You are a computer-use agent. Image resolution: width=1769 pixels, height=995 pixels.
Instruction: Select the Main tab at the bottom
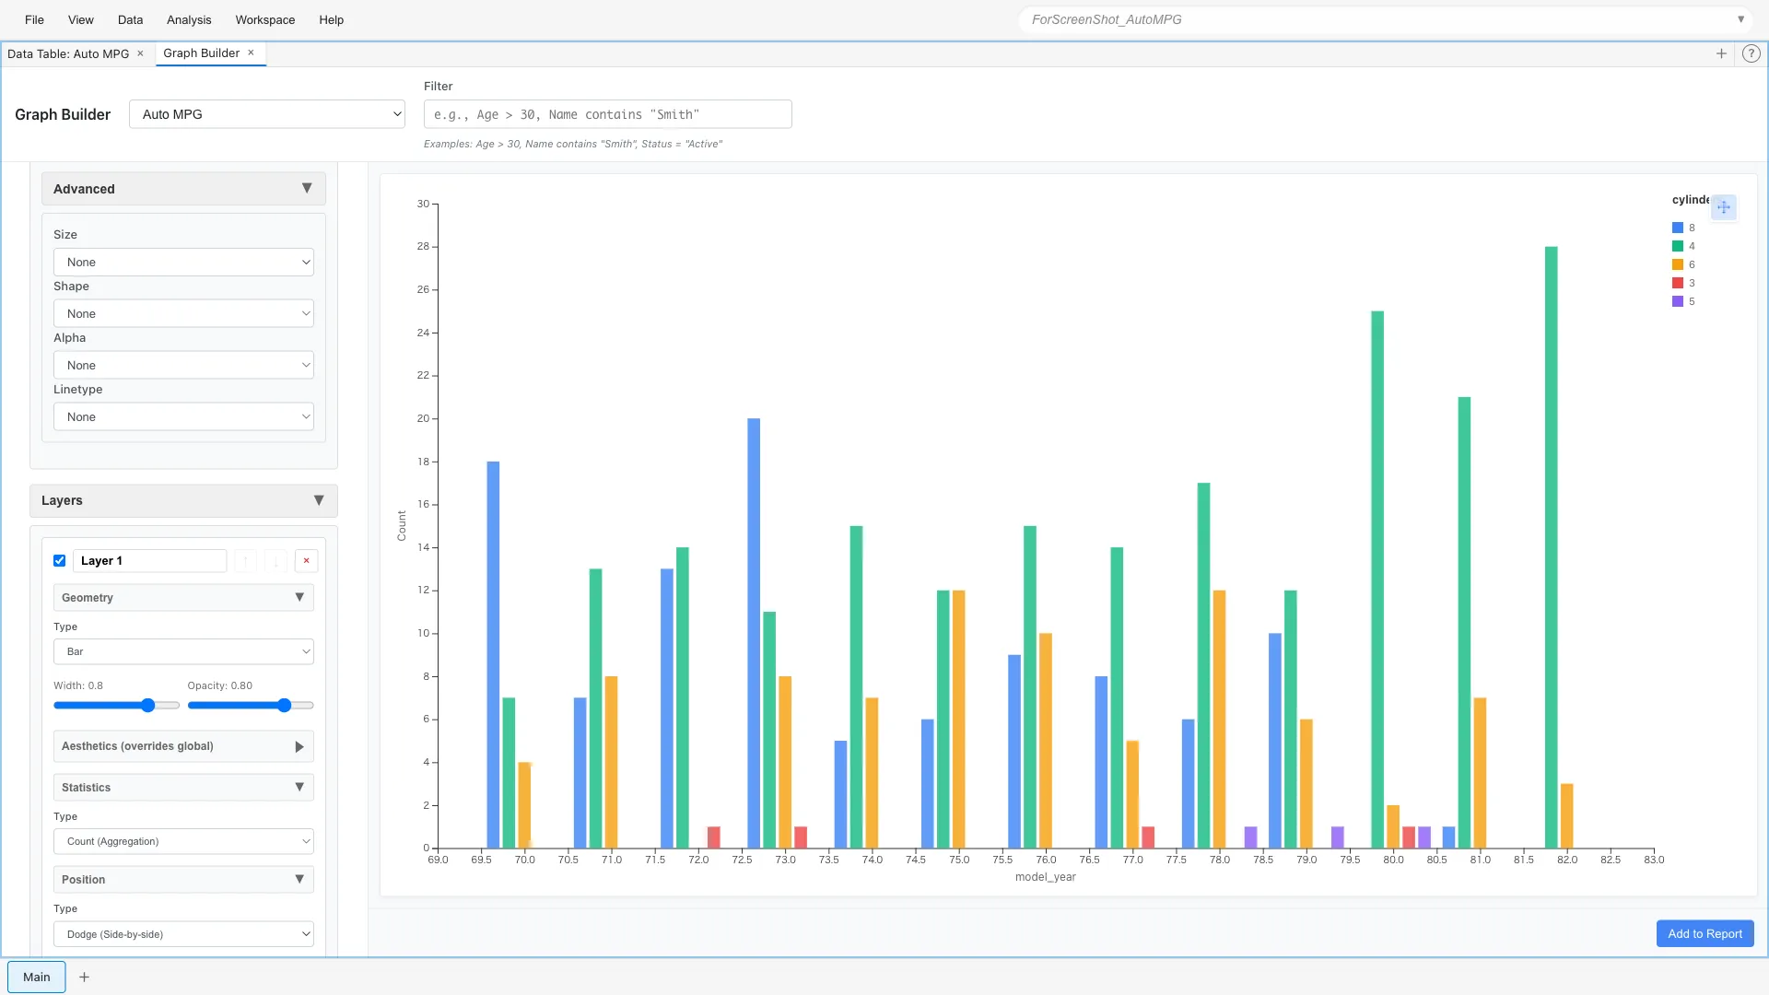(36, 977)
